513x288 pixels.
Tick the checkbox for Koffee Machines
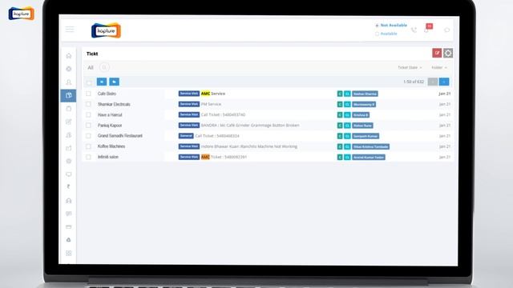coord(88,146)
